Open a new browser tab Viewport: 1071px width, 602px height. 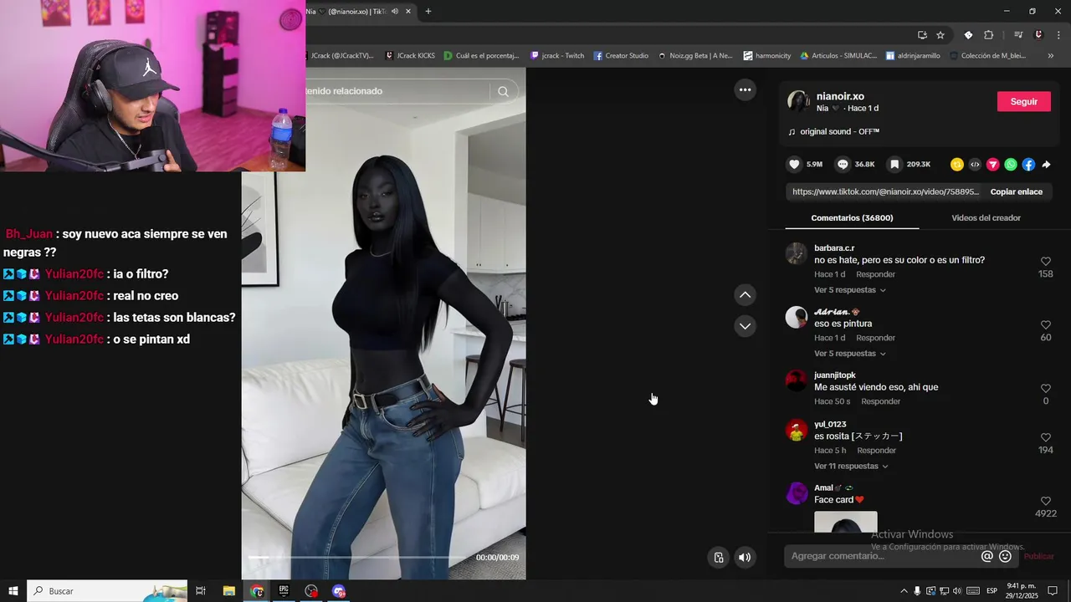[x=428, y=12]
